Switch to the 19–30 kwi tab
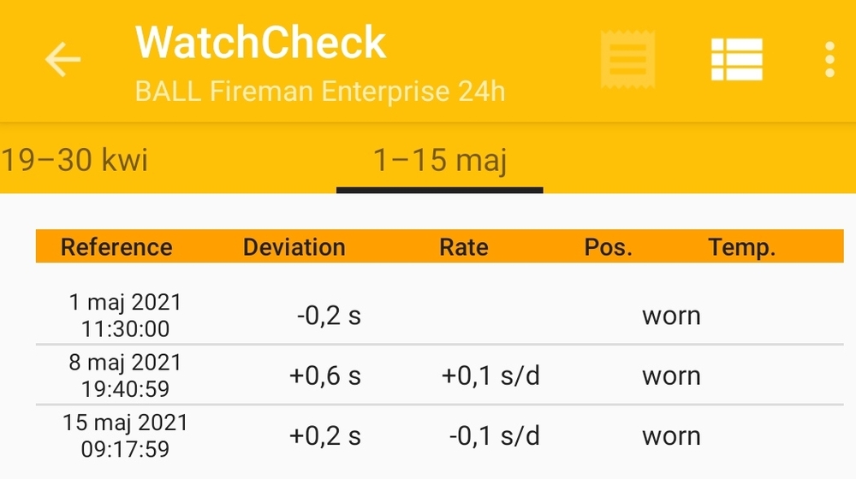The height and width of the screenshot is (479, 856). point(74,160)
